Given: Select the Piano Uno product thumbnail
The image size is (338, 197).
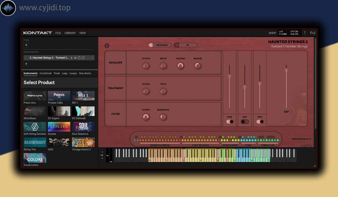Looking at the screenshot, I should (35, 96).
